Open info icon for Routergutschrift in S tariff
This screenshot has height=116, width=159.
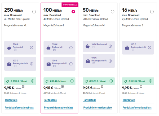149,47
